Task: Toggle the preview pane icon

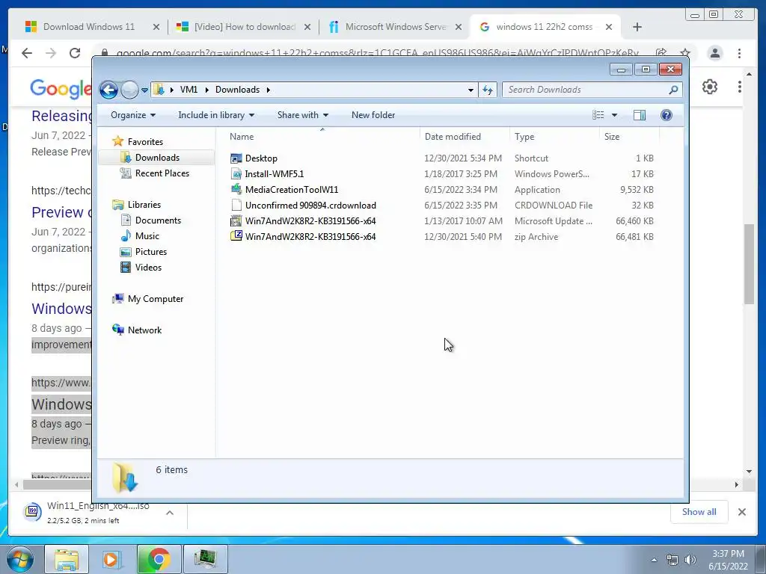Action: pos(640,115)
